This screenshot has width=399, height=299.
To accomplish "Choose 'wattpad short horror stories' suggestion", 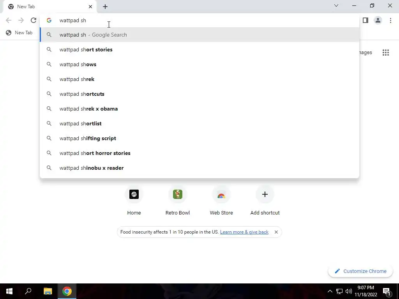I will tap(199, 153).
